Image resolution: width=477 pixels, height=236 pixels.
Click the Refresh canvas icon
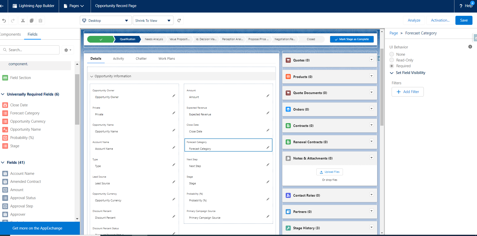pos(179,21)
